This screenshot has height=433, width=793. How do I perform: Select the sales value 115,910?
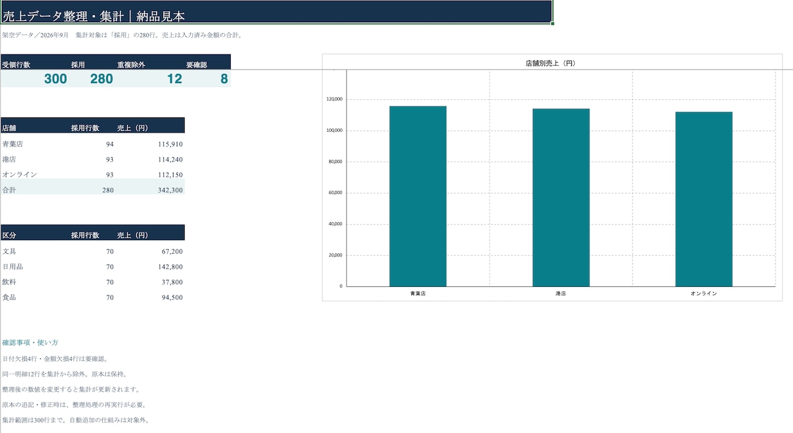[x=170, y=144]
